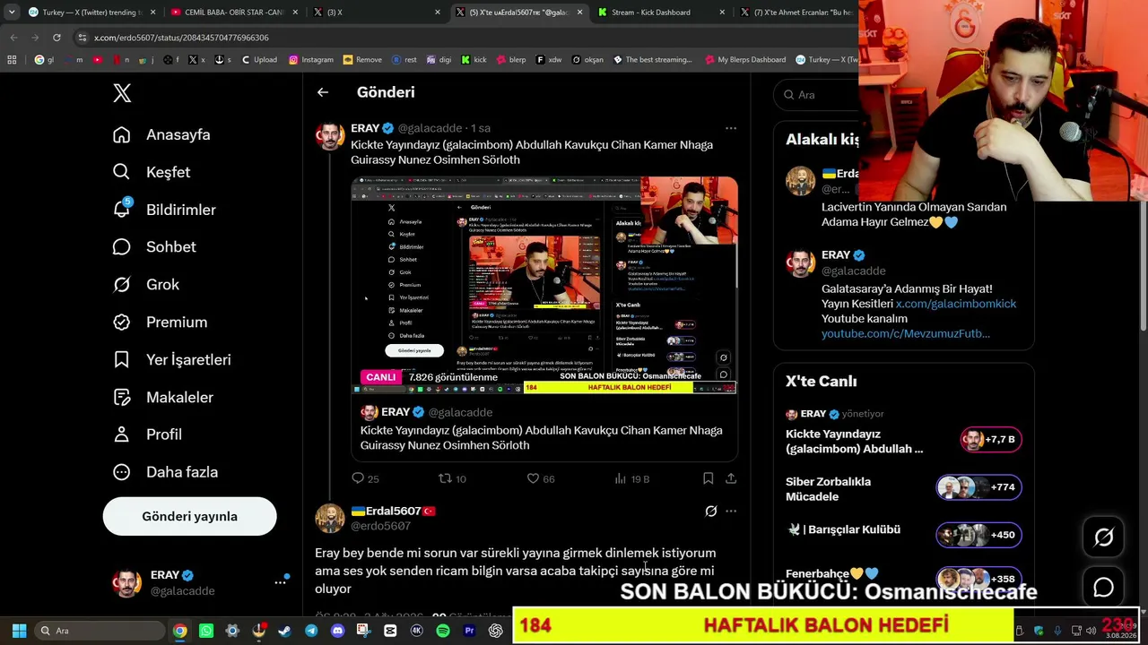Join Kickte Yayındayız live broadcast in sidebar

pyautogui.click(x=903, y=441)
